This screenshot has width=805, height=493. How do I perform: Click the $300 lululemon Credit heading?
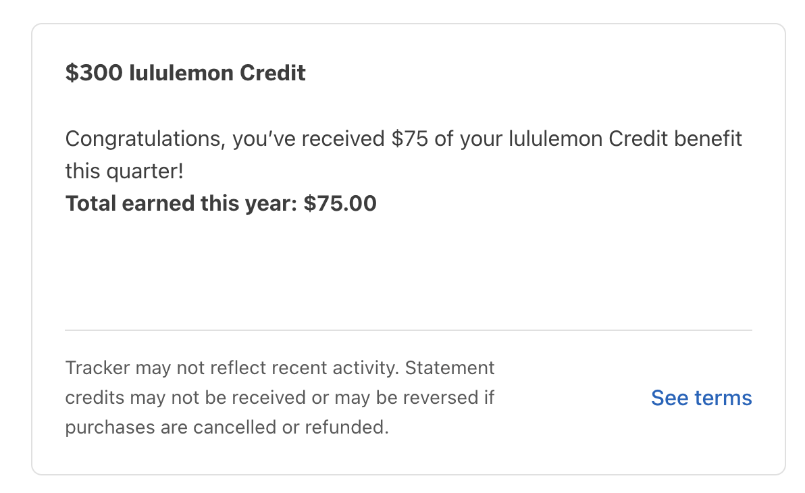point(185,73)
